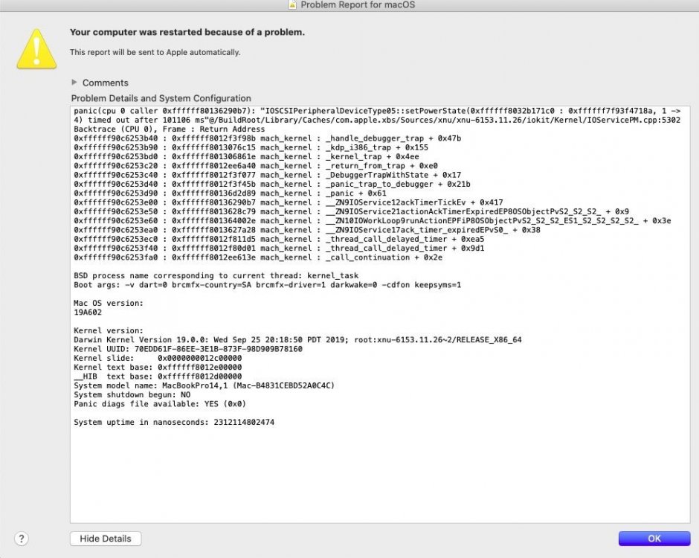Viewport: 699px width, 558px height.
Task: Click the 'IOWorkLoop9runAction' backtrace line
Action: click(x=373, y=220)
